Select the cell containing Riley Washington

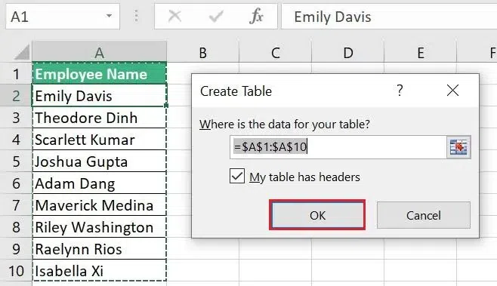(x=99, y=227)
